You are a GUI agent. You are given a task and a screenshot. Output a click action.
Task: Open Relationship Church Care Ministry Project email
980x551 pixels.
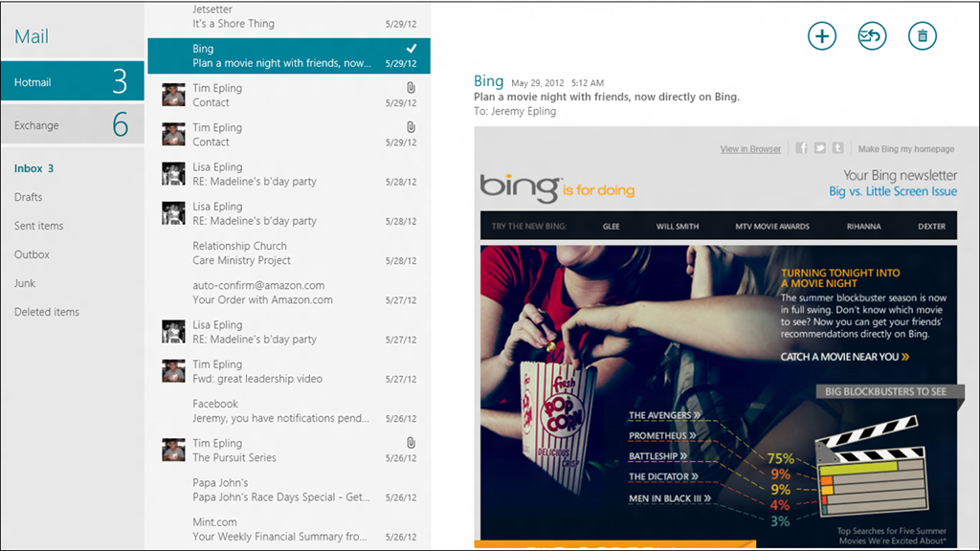pyautogui.click(x=289, y=253)
